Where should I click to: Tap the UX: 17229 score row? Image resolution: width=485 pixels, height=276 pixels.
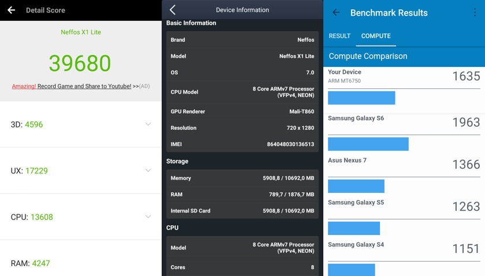point(81,171)
